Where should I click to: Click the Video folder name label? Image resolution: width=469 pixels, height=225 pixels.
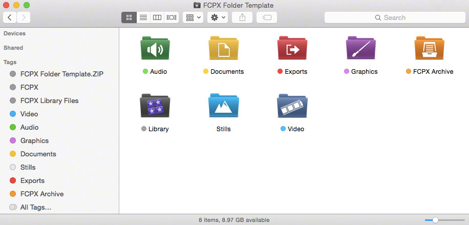click(x=296, y=129)
